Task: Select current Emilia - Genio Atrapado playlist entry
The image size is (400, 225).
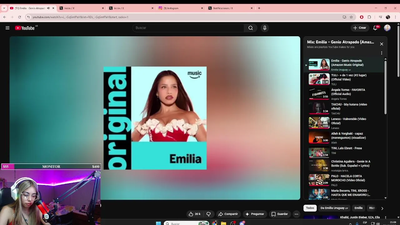Action: (x=344, y=65)
